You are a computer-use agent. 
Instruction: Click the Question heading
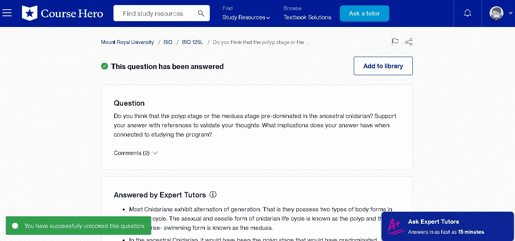pyautogui.click(x=129, y=103)
